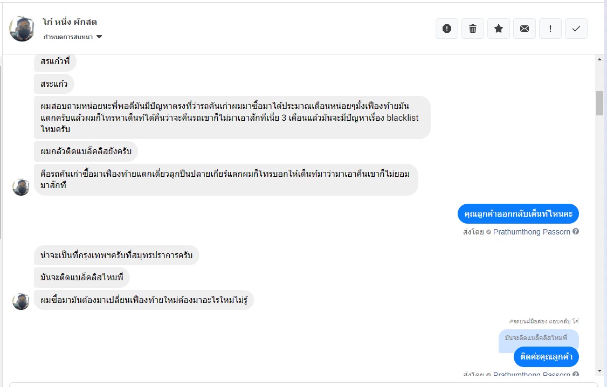Click sender avatar beside ผมซื้อมา message
The height and width of the screenshot is (387, 607).
pos(21,301)
